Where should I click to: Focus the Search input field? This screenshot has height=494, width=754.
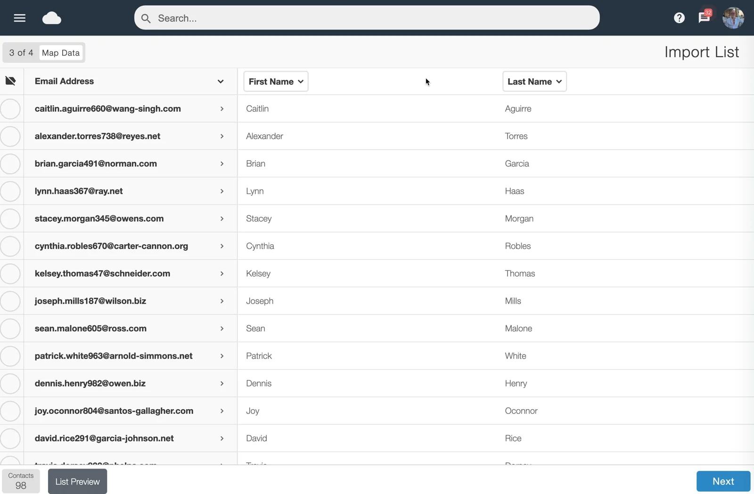(367, 18)
